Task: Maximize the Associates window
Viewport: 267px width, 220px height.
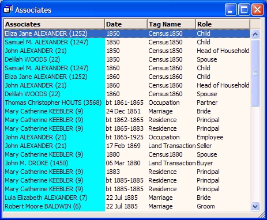Action: [244, 10]
